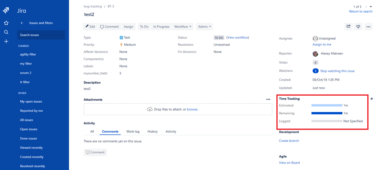Transition issue with To Do button
The image size is (380, 170).
click(144, 27)
